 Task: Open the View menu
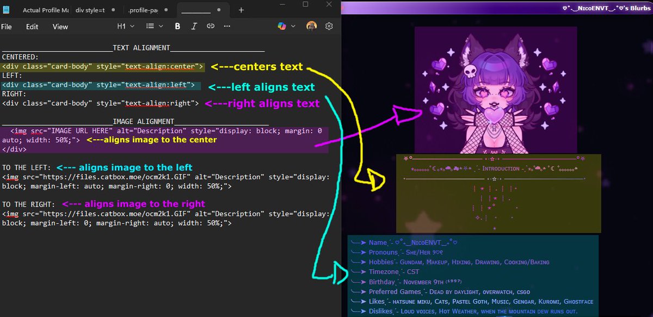coord(60,27)
